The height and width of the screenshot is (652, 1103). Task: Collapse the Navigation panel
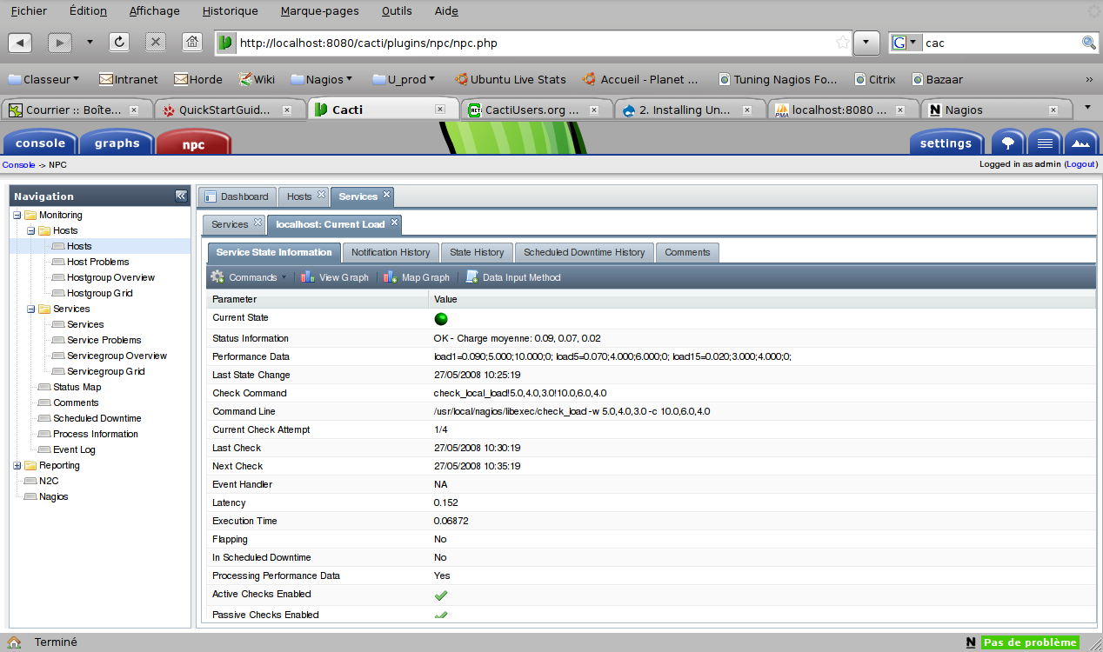[181, 196]
